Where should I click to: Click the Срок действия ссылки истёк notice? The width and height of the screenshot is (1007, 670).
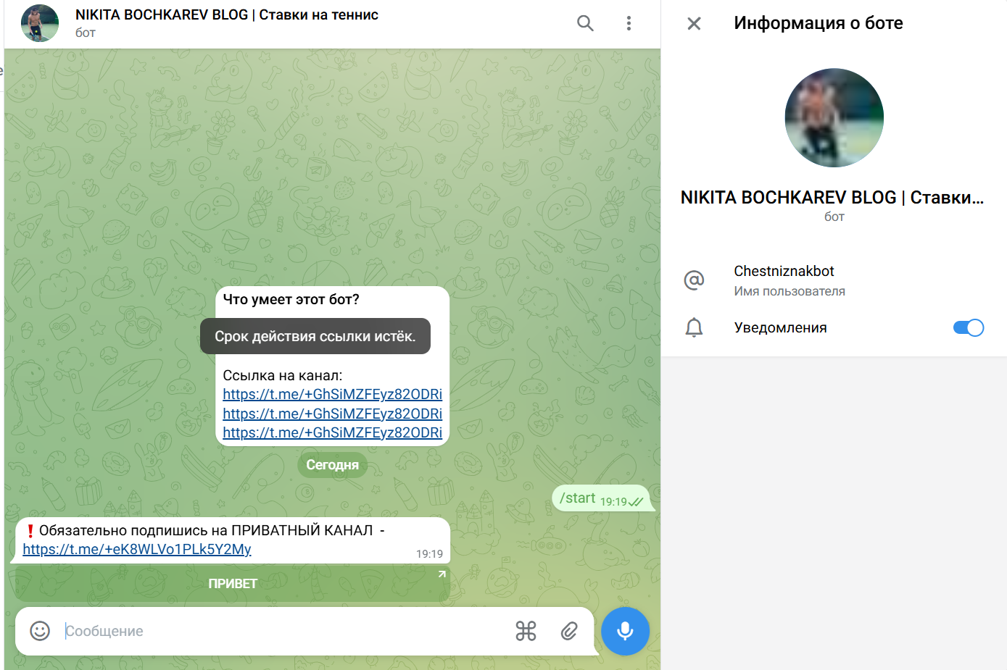click(x=315, y=337)
